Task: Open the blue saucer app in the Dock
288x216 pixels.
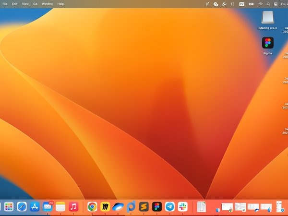Action: tap(118, 207)
